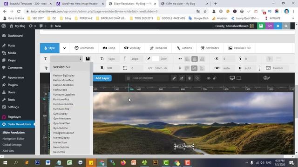Select Fashion-TextBlock style preset
Viewport: 298px width, 167px height.
[63, 85]
